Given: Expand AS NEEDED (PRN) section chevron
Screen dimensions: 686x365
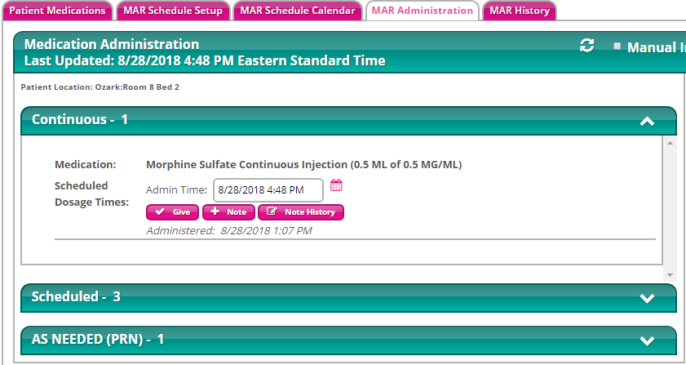Looking at the screenshot, I should [647, 341].
